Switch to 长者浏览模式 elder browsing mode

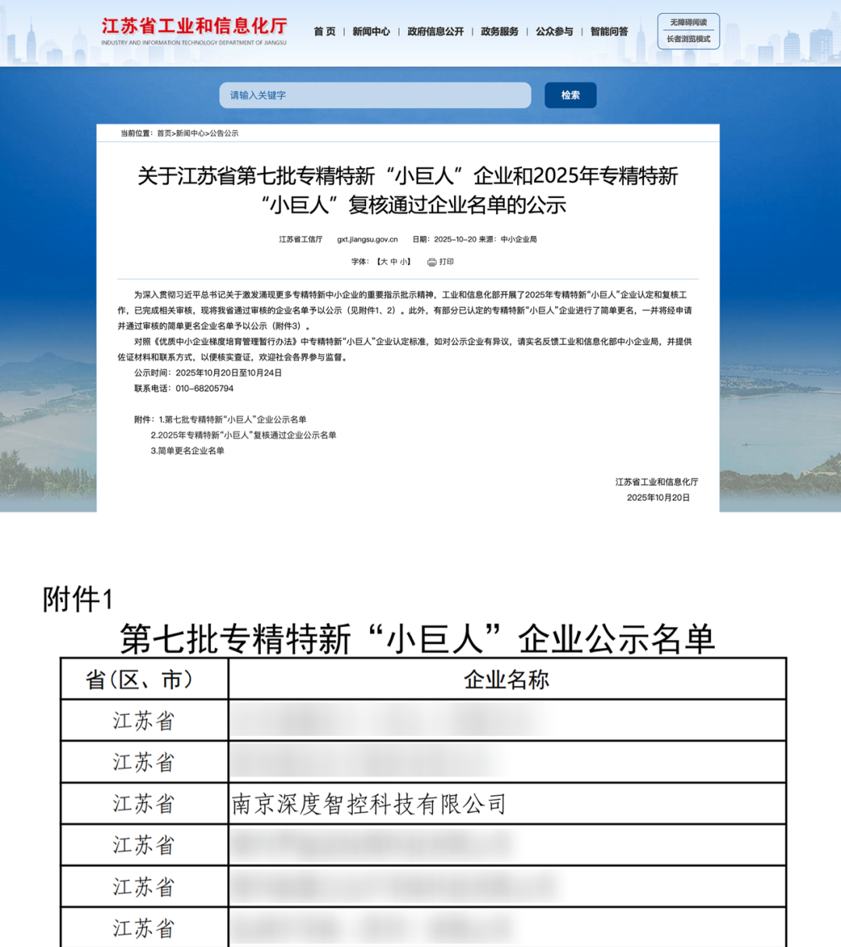click(688, 40)
